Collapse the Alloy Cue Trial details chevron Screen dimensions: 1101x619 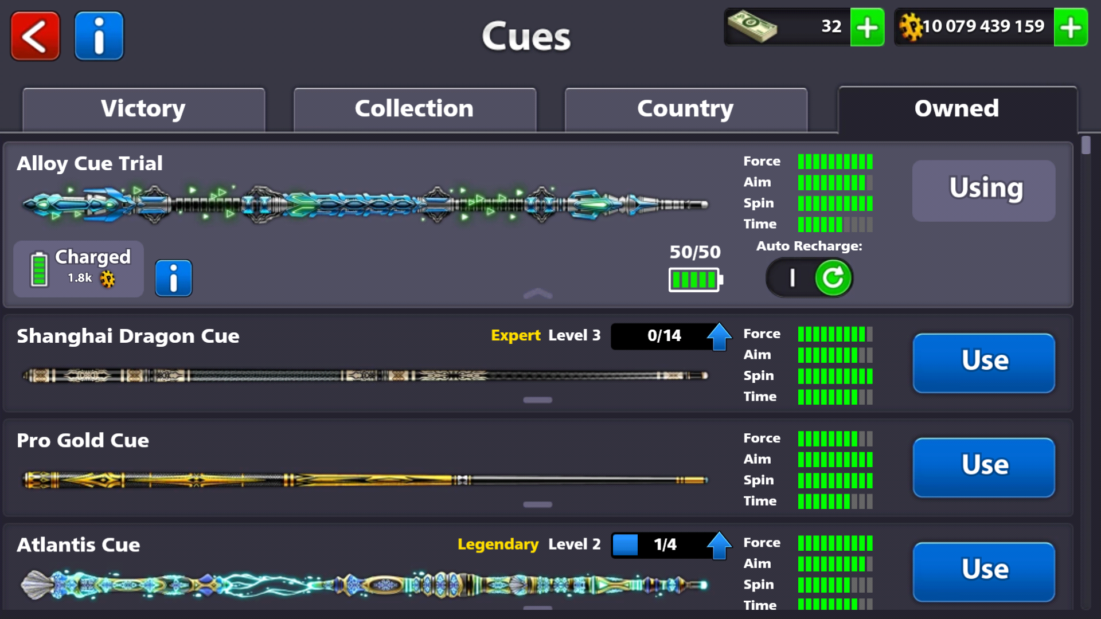coord(538,294)
